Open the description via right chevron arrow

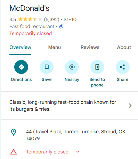point(130,106)
